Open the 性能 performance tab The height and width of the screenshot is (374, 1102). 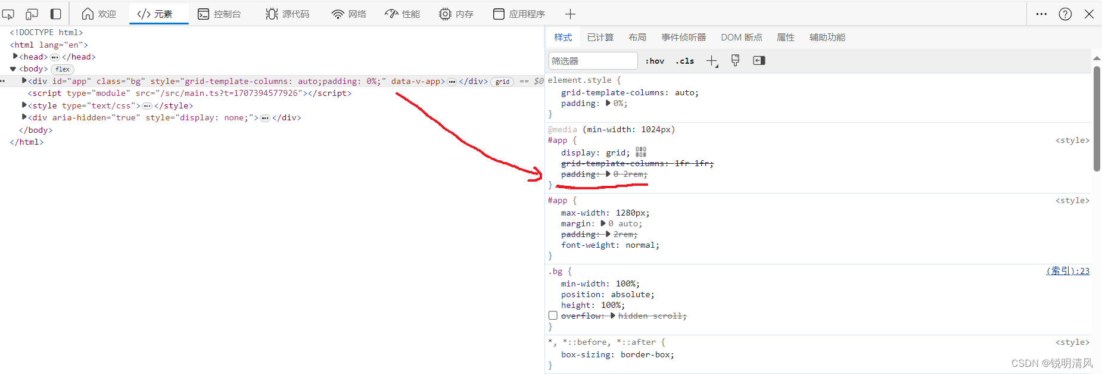(x=403, y=14)
